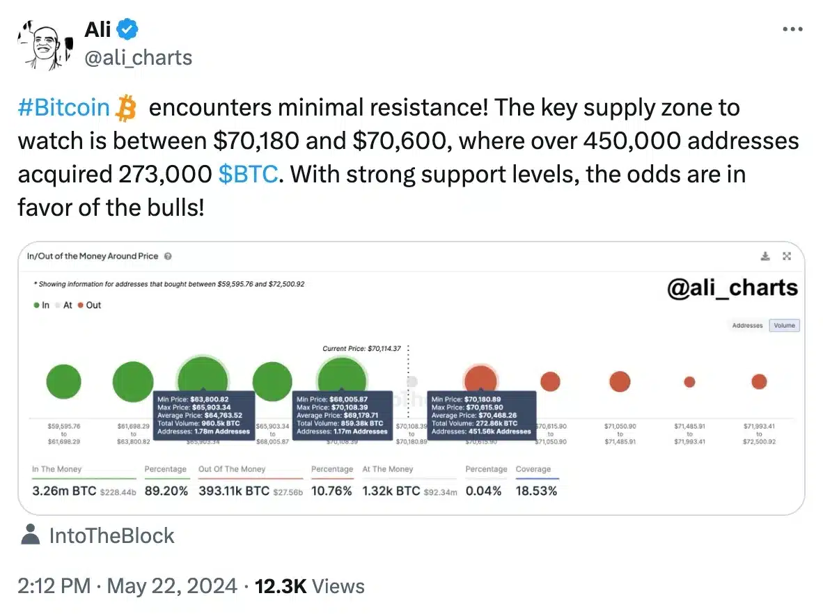Click the chart download icon

point(765,256)
